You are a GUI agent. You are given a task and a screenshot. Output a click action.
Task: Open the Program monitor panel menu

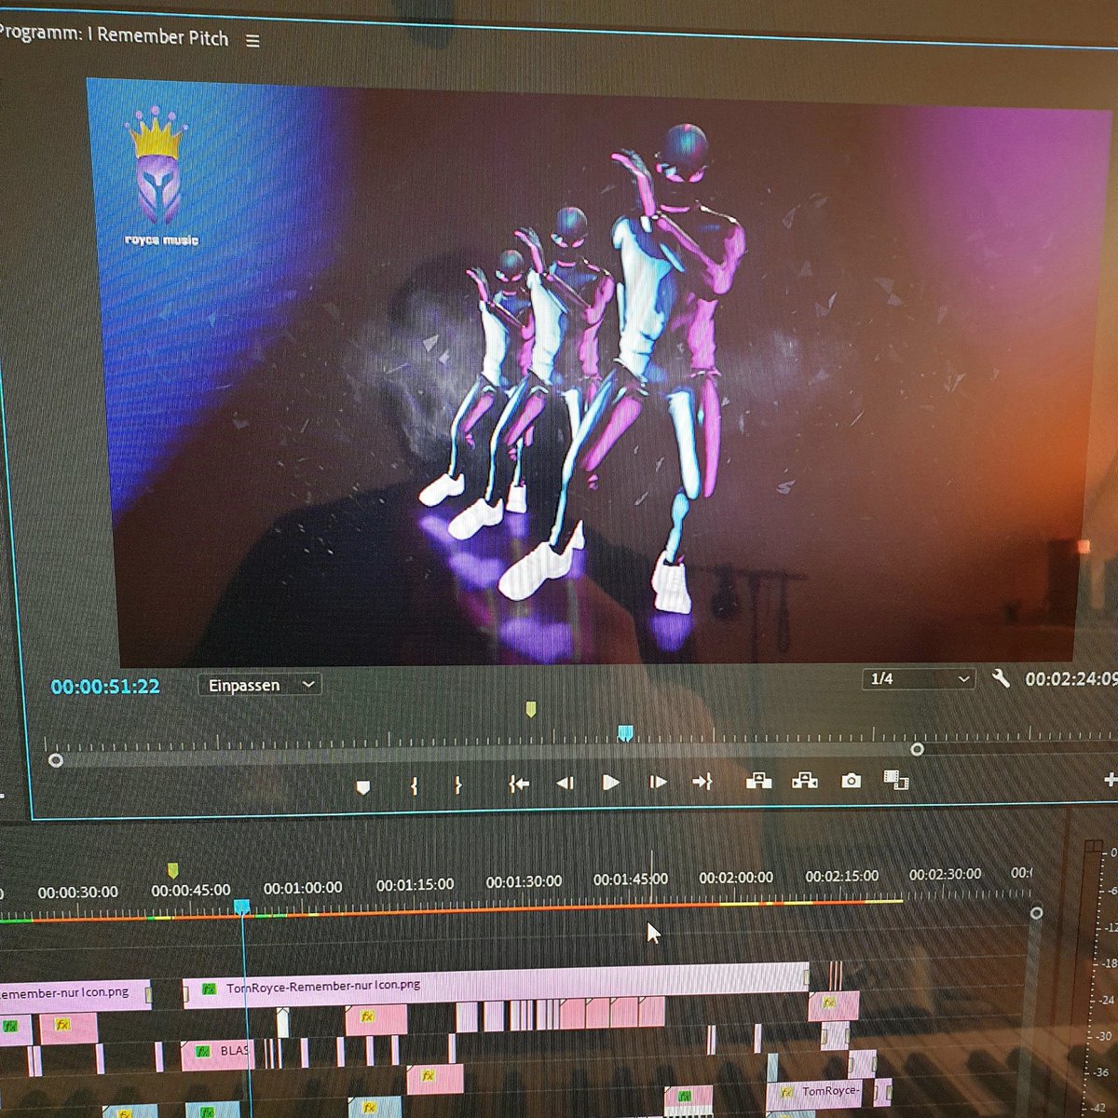pos(252,41)
